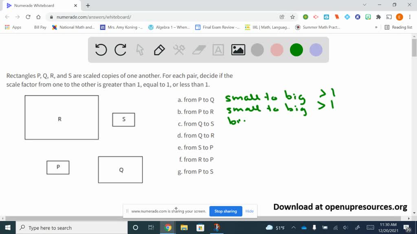Select the pencil drawing tool
The image size is (417, 234).
tap(159, 50)
